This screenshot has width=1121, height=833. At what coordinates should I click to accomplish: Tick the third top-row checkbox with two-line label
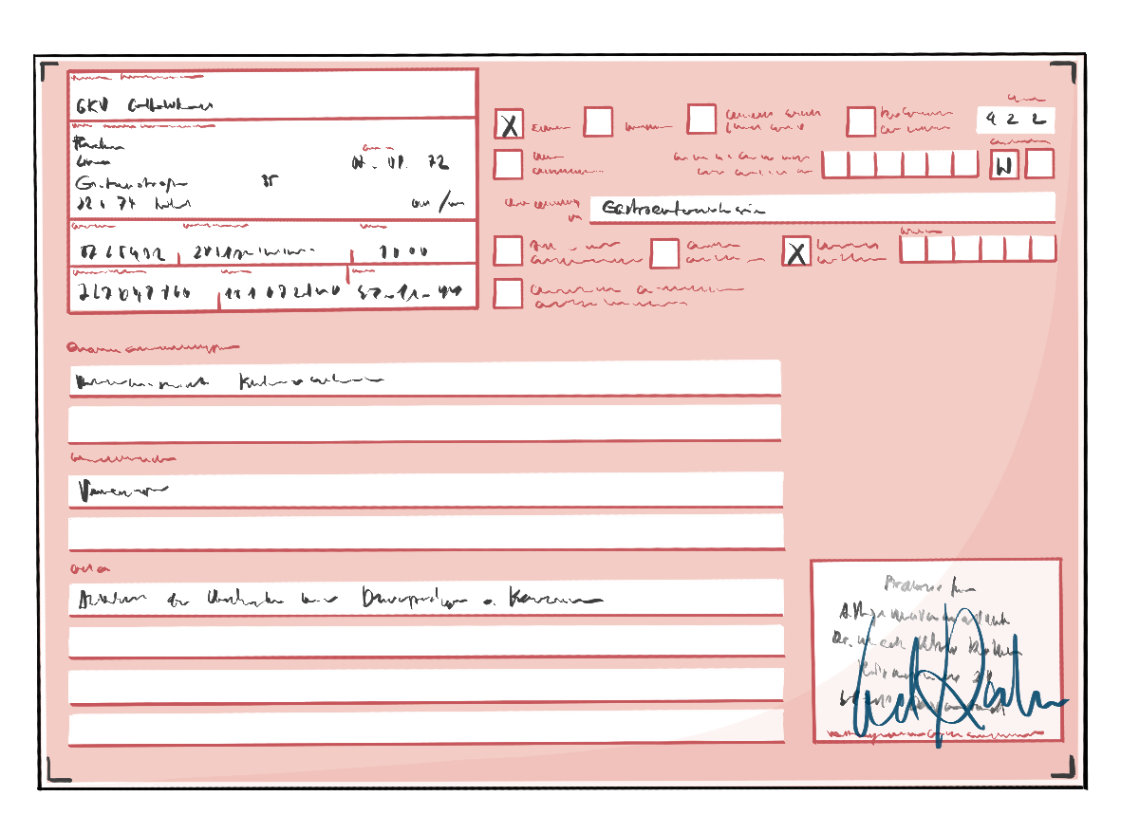point(702,120)
